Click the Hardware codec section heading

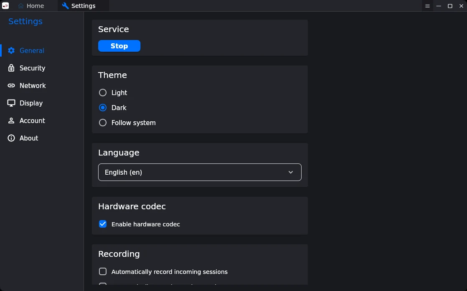point(132,206)
